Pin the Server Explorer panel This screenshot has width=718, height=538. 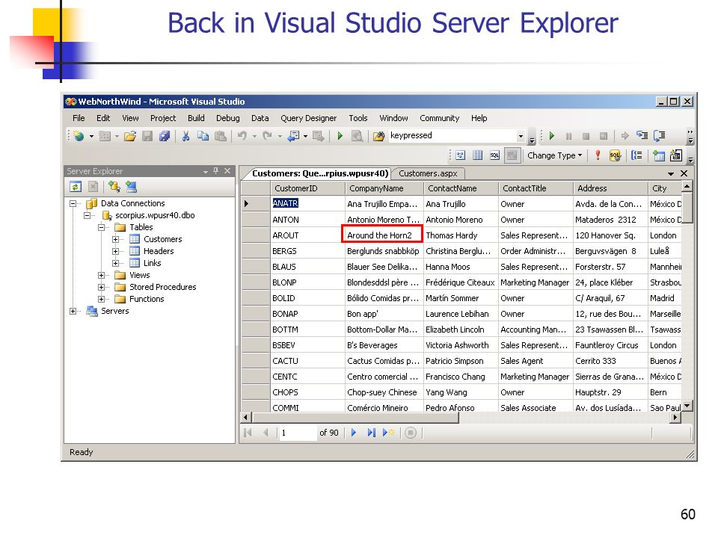[215, 170]
